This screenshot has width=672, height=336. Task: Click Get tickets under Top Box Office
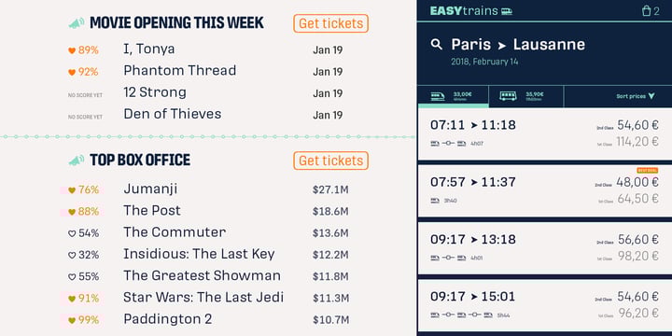pyautogui.click(x=330, y=161)
